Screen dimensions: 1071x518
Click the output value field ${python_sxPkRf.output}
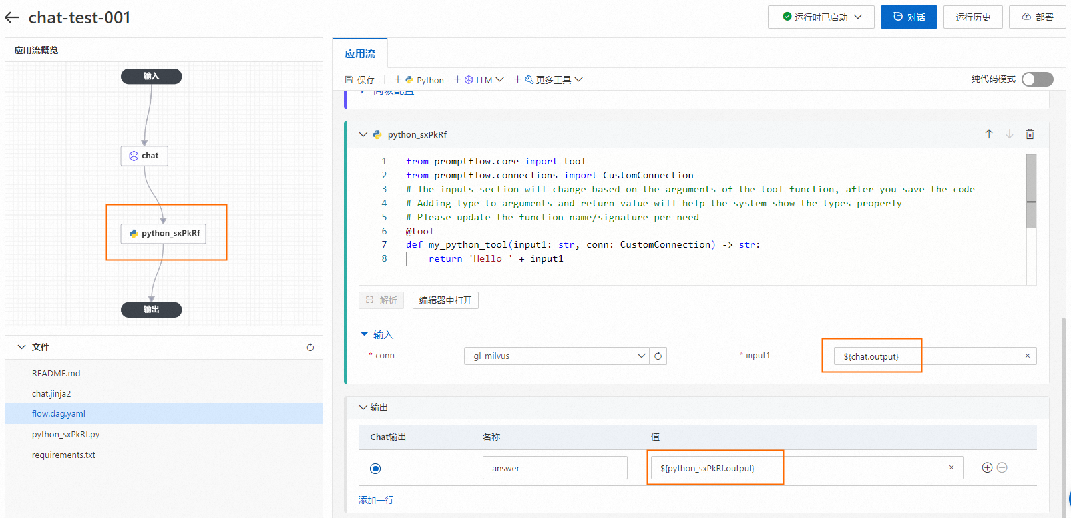coord(807,468)
